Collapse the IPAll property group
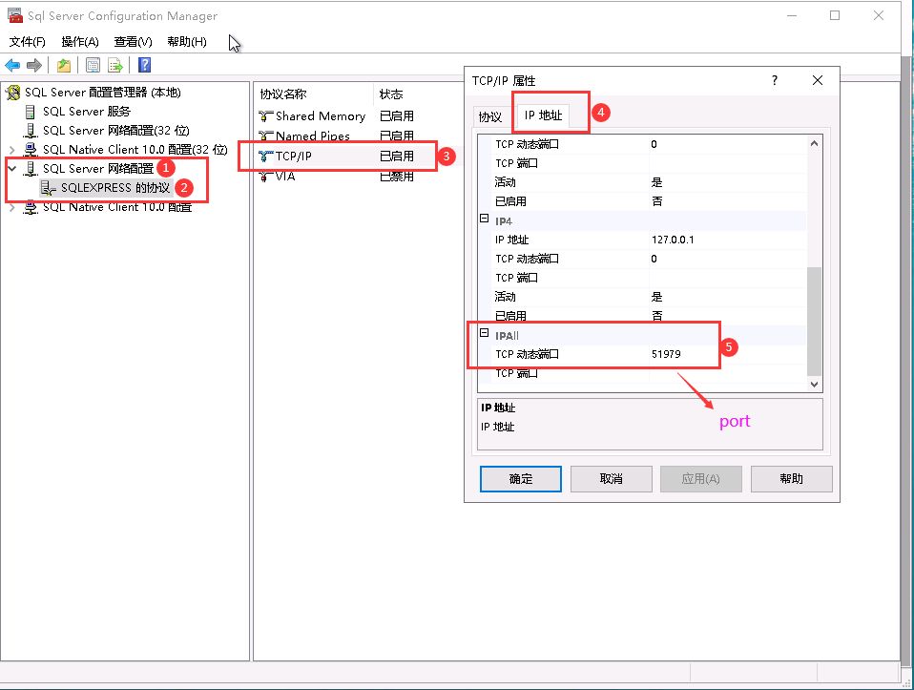The image size is (914, 690). 484,332
